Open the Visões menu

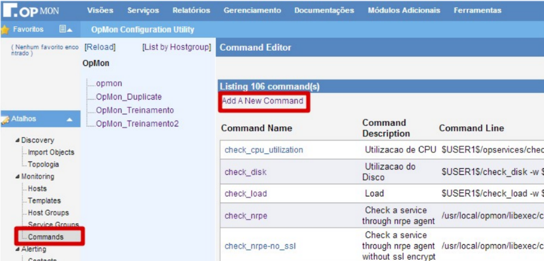point(100,10)
